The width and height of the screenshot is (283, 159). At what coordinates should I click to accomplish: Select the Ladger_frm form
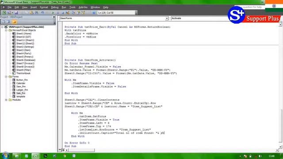click(x=22, y=90)
